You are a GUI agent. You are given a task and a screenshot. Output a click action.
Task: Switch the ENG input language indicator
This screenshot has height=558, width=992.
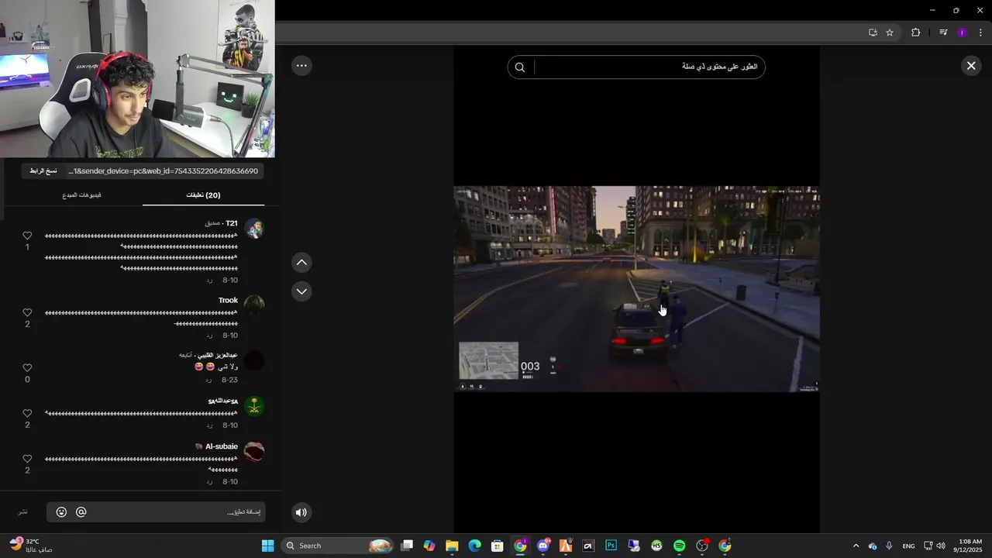[908, 546]
